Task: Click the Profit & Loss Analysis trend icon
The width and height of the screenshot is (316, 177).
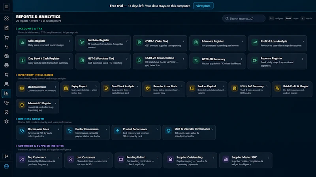Action: pyautogui.click(x=255, y=42)
